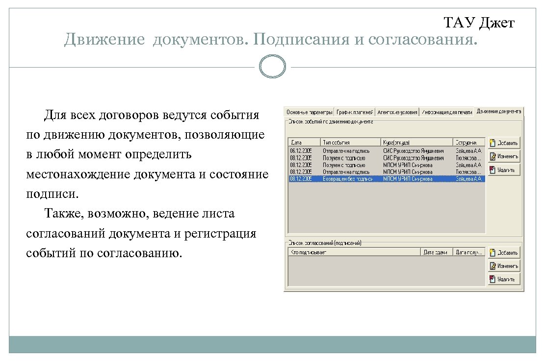Select Получен с подписью row for МПСМ УРИП
The image size is (545, 361).
point(387,165)
